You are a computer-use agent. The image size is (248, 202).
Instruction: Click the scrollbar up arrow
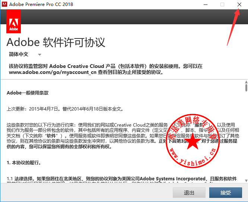[246, 82]
